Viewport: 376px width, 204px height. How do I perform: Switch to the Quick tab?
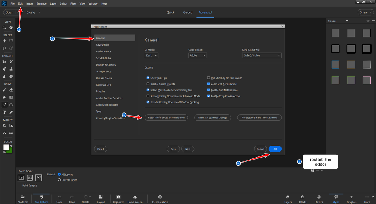[x=170, y=12]
